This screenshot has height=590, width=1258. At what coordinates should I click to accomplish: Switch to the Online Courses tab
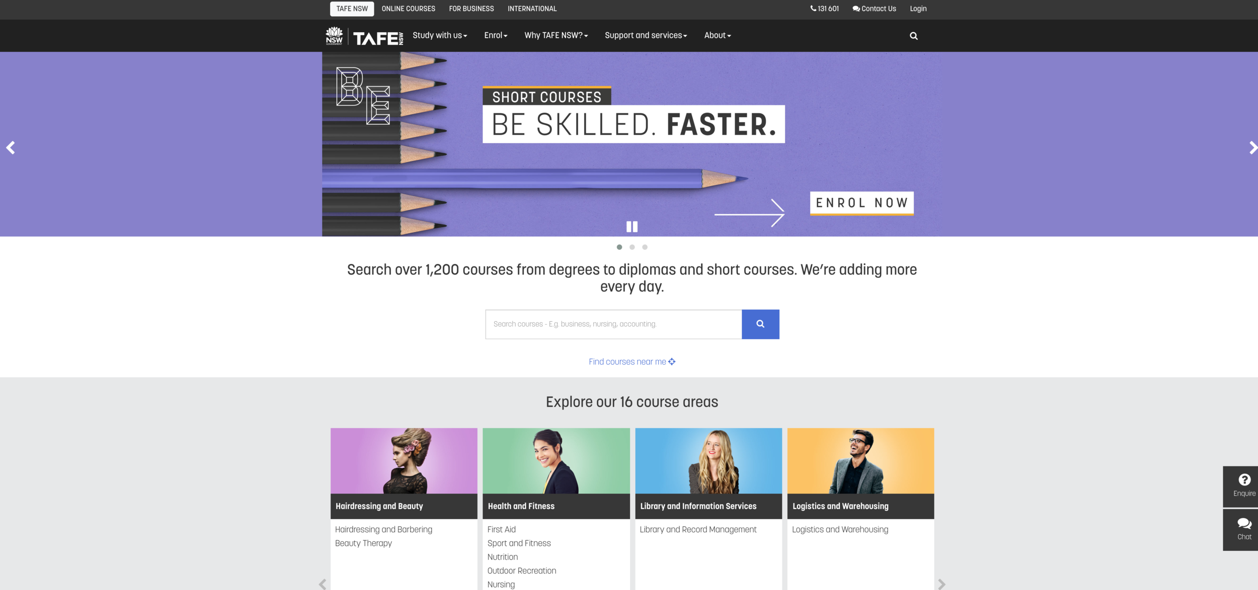pos(408,9)
